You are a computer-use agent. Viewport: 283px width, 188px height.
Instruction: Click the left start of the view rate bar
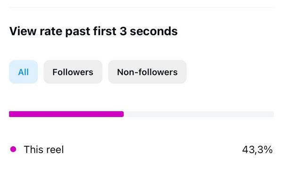pyautogui.click(x=11, y=114)
